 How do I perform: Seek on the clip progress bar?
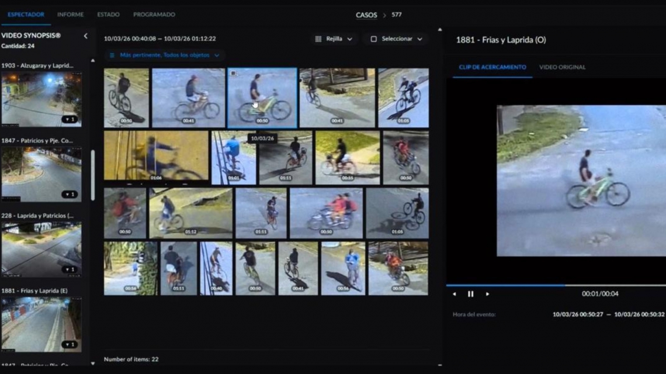click(x=555, y=285)
